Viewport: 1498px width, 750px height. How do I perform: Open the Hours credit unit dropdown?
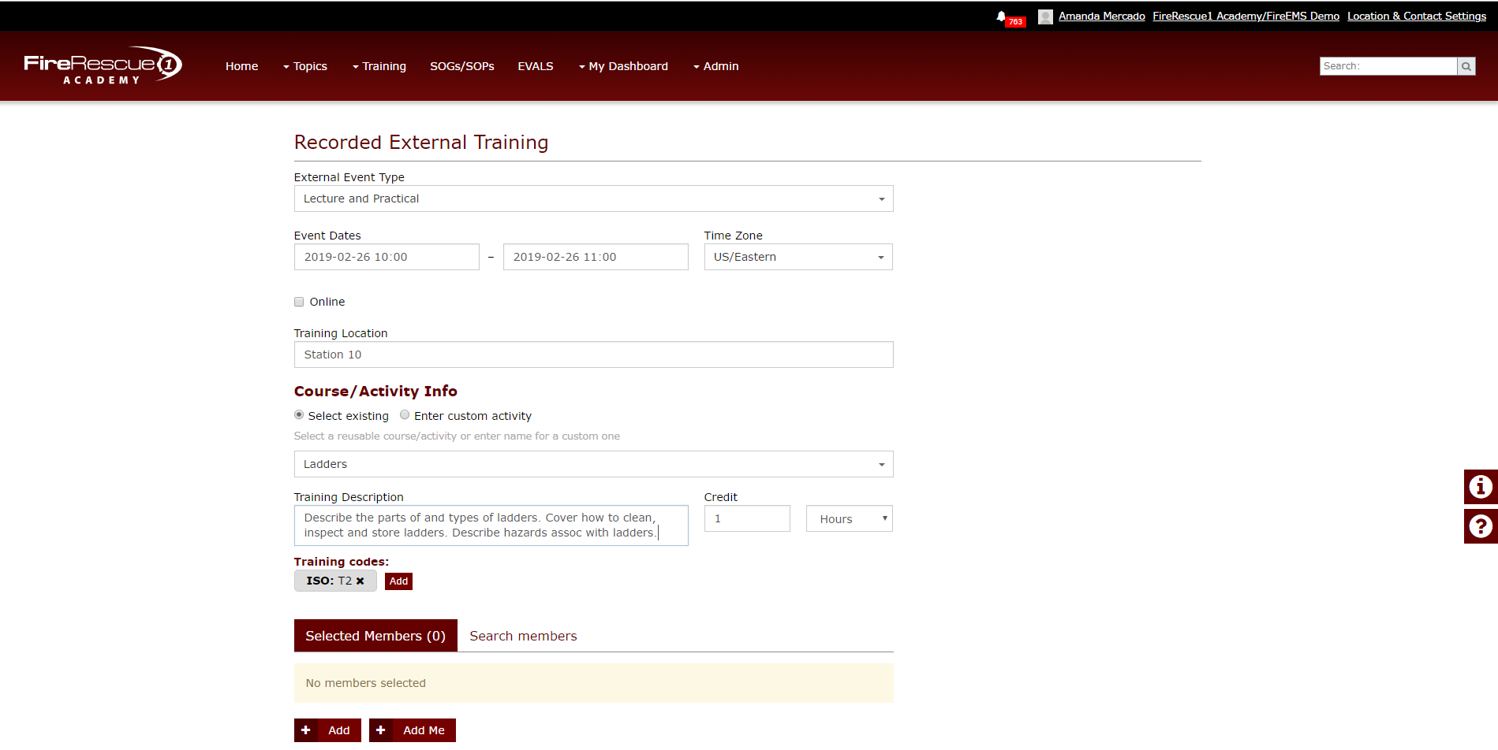[850, 518]
